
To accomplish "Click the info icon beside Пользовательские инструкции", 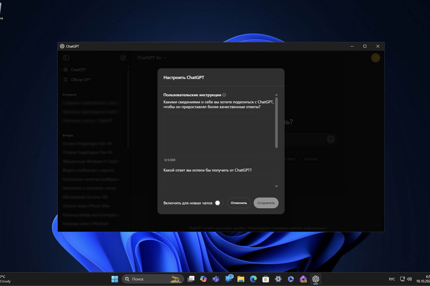I will [224, 95].
